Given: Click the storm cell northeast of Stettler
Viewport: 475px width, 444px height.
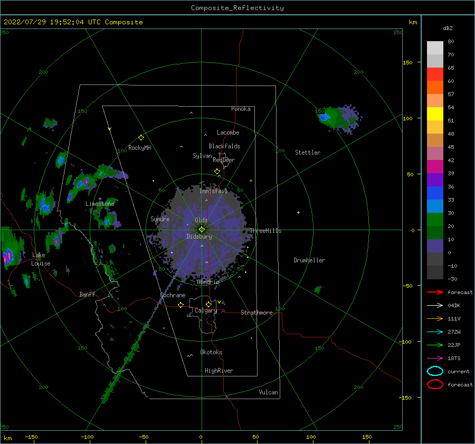Looking at the screenshot, I should (339, 119).
